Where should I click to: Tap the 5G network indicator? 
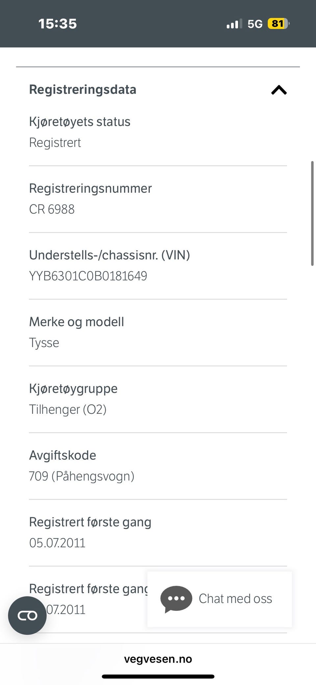pos(255,24)
